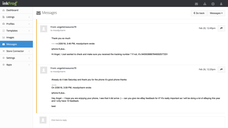The height and width of the screenshot is (128, 228).
Task: Open Images in the sidebar
Action: 17,38
